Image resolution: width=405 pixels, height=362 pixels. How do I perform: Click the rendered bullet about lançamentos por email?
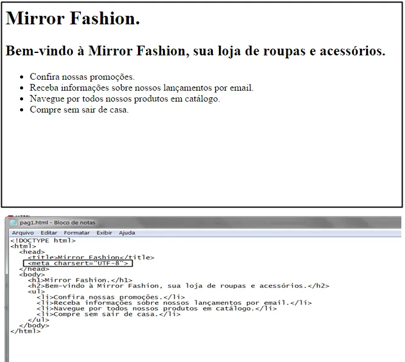coord(141,88)
